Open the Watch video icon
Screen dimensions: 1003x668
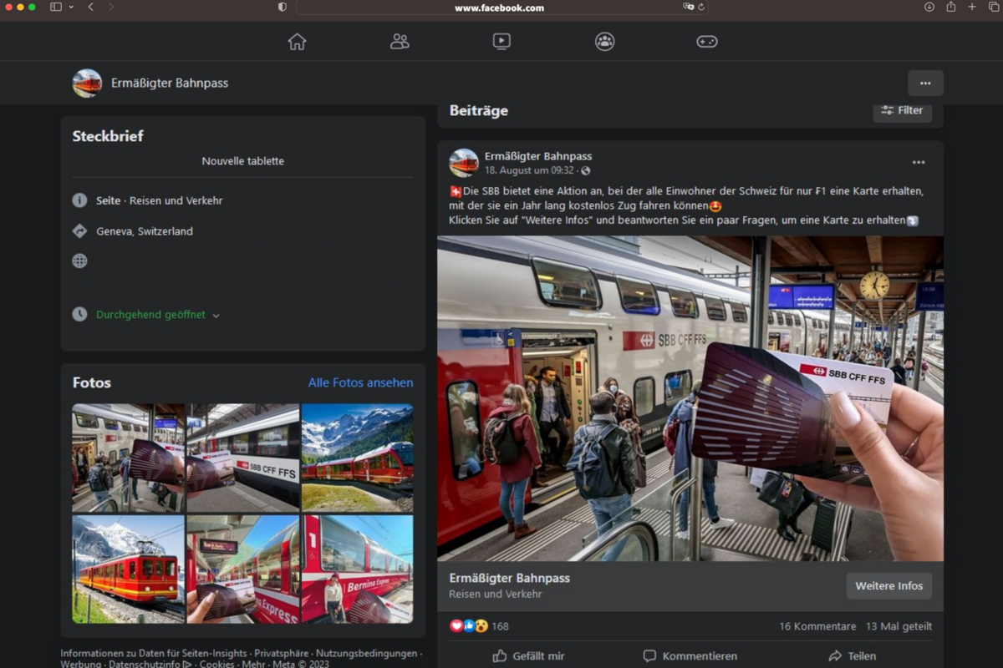501,42
